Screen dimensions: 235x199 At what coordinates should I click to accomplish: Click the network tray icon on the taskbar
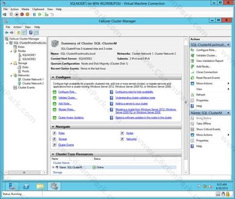(x=205, y=186)
